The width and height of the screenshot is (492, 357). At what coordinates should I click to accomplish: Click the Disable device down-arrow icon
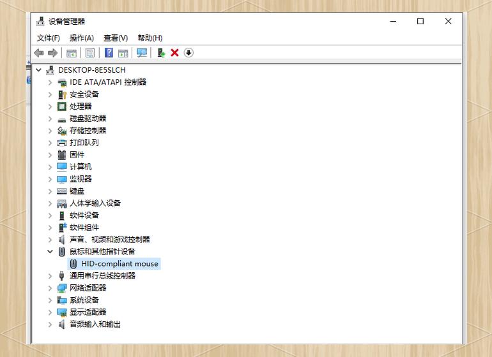click(x=188, y=53)
